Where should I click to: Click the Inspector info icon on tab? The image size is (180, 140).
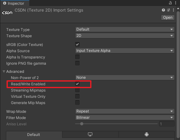tap(5, 3)
